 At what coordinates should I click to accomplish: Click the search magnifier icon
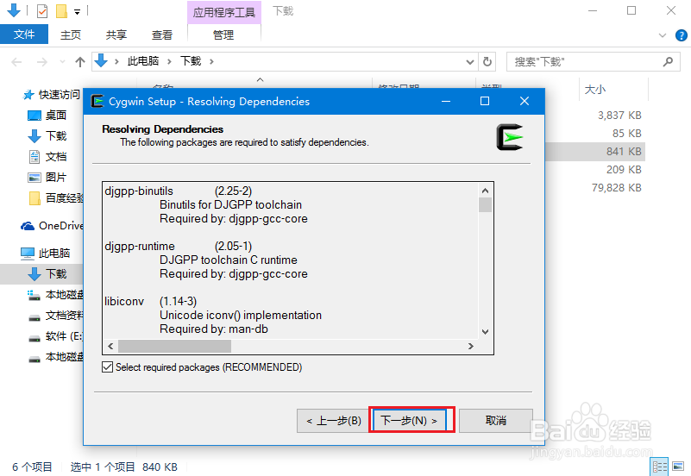[x=668, y=61]
